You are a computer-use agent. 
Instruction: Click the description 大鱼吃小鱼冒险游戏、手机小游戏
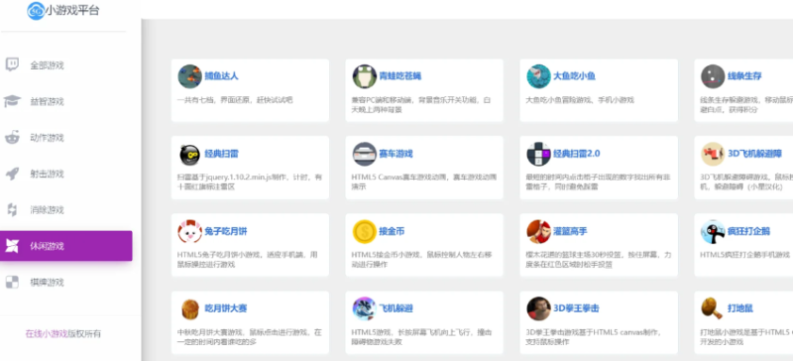coord(580,100)
